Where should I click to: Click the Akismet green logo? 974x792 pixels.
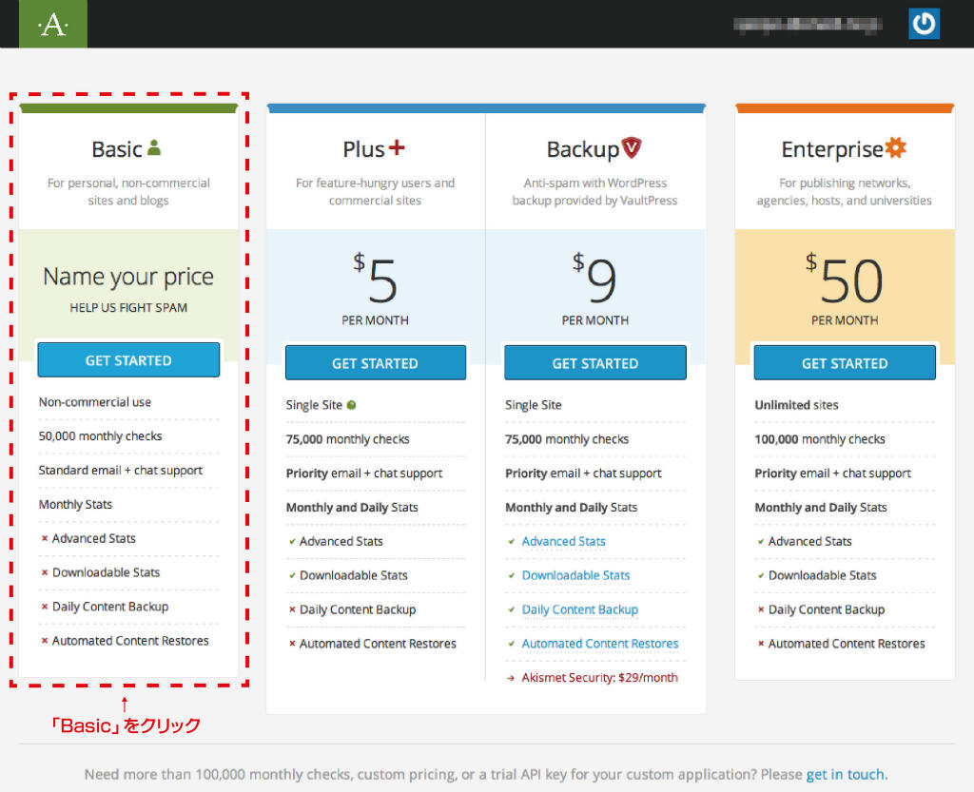coord(53,24)
